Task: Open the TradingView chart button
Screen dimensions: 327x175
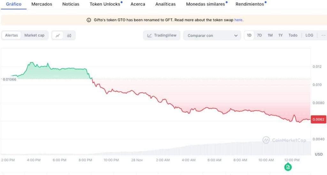Action: click(162, 35)
